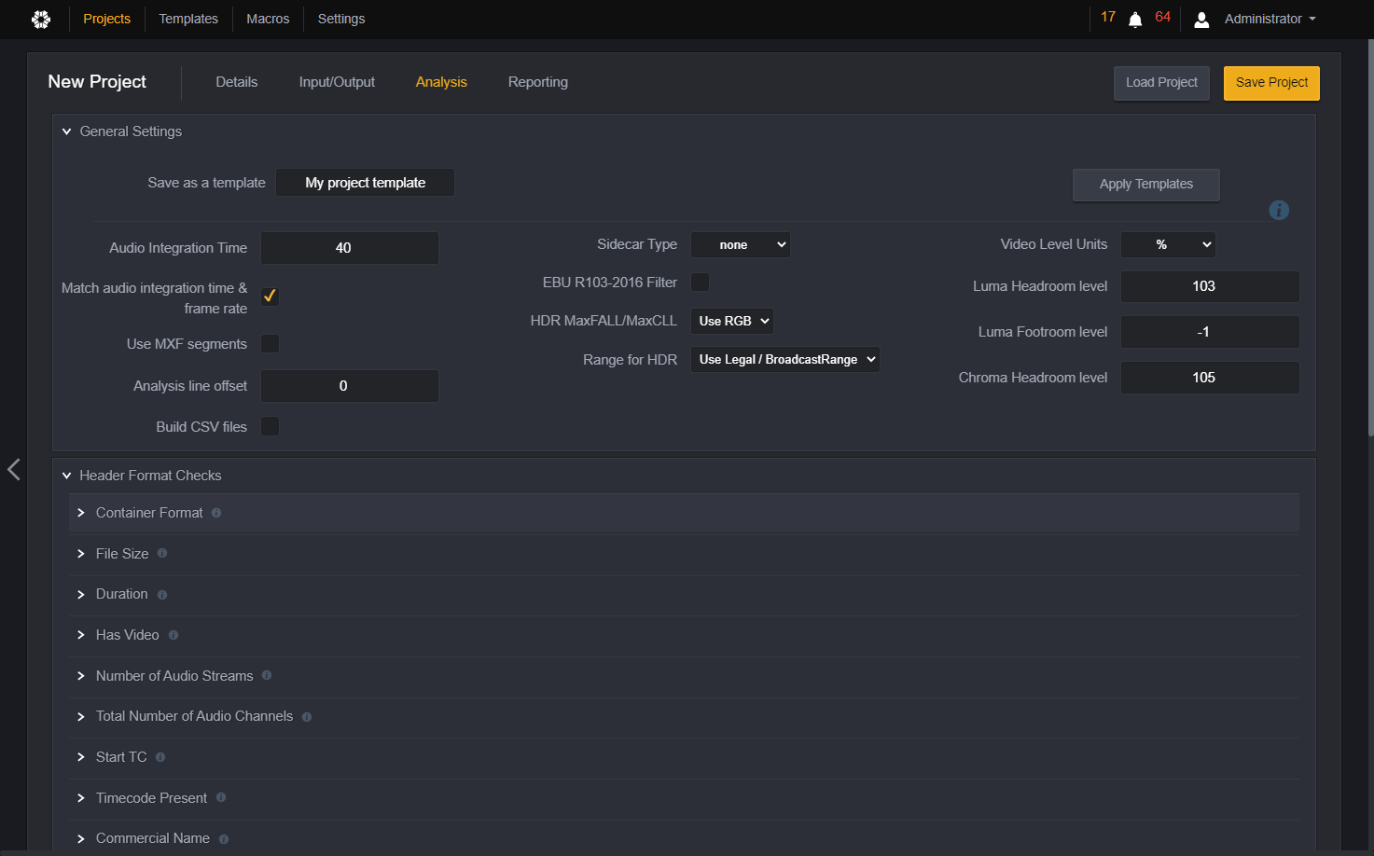
Task: Open the Macros menu
Action: [x=268, y=19]
